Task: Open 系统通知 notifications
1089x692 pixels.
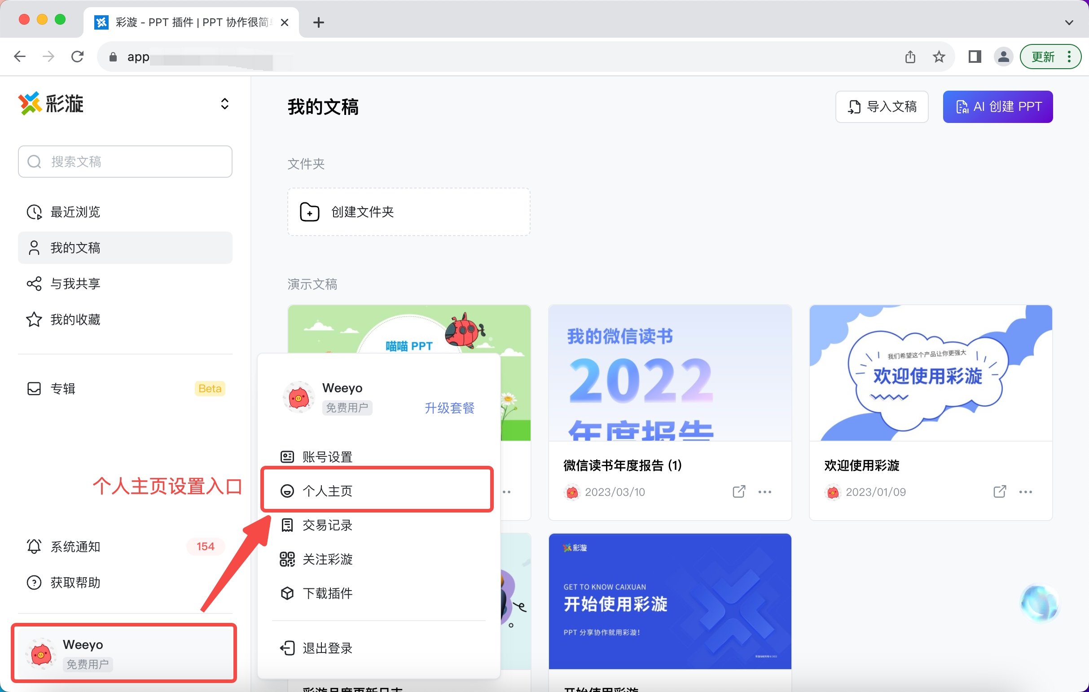Action: pos(125,547)
